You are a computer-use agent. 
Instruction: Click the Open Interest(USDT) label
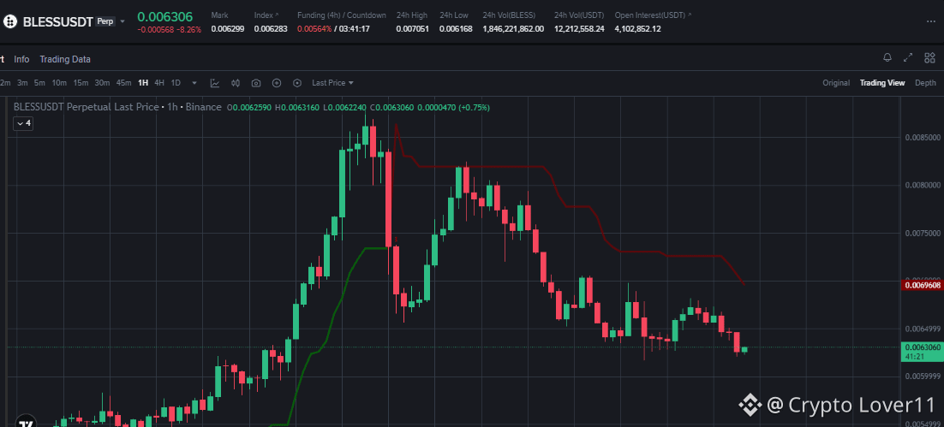pos(653,15)
